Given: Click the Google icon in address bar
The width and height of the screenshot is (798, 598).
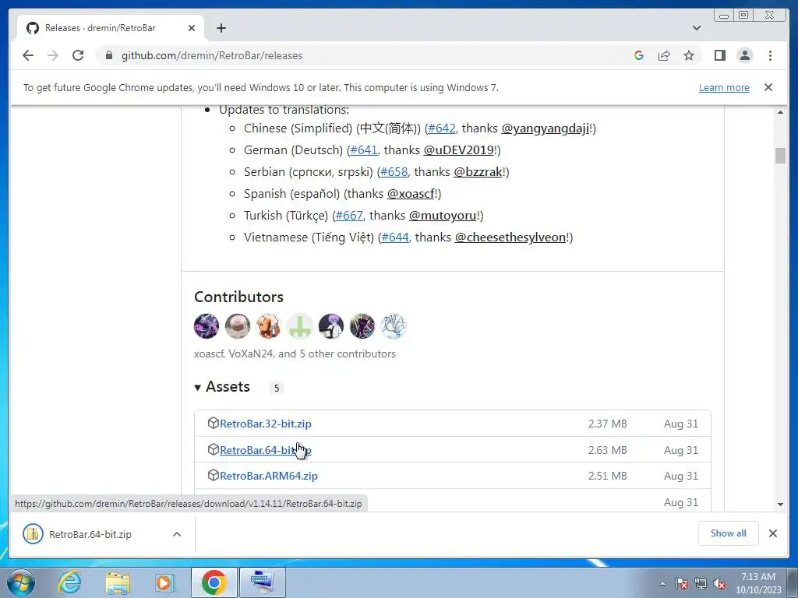Looking at the screenshot, I should [639, 55].
